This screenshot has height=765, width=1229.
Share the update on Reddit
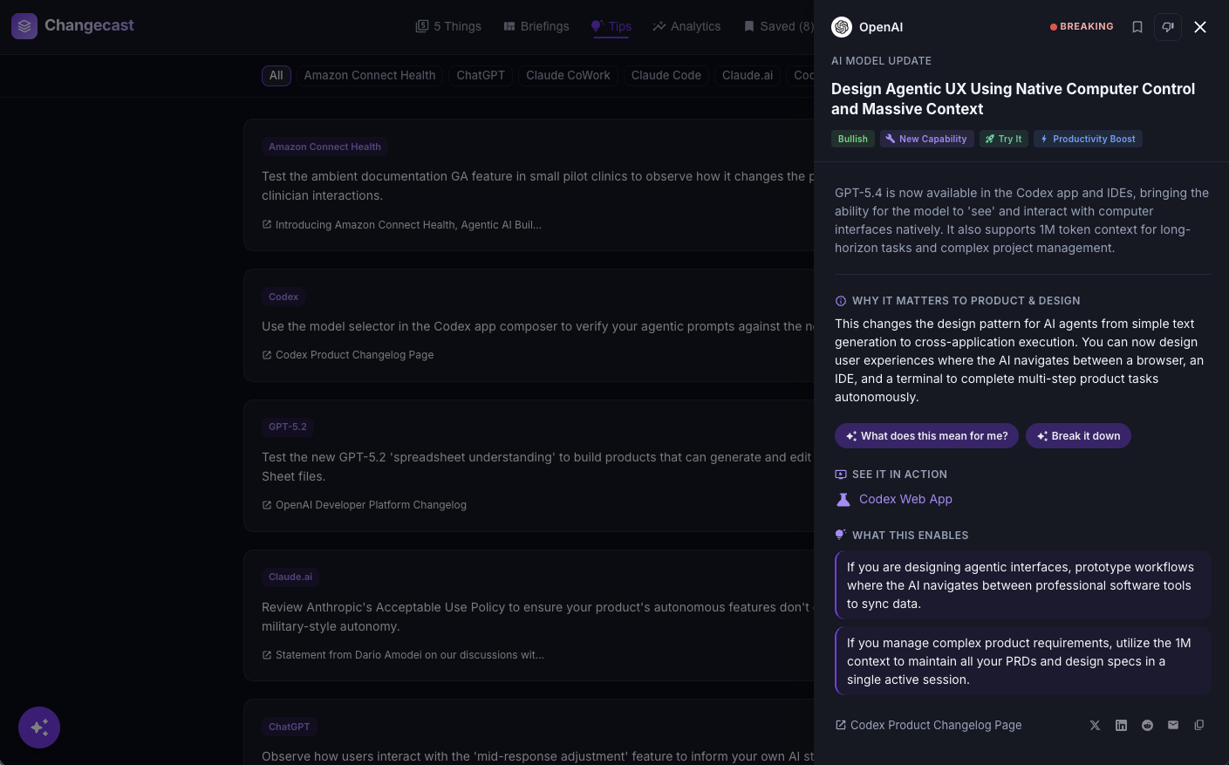[1147, 725]
